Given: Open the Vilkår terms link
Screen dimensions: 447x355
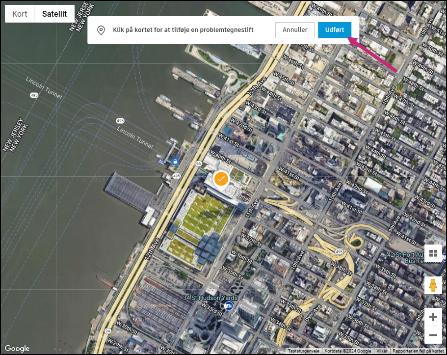Looking at the screenshot, I should (x=382, y=351).
